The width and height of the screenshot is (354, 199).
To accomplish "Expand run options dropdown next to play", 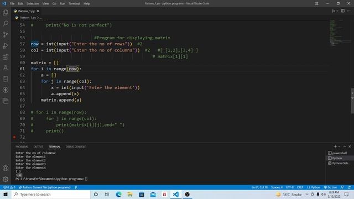I will click(337, 11).
